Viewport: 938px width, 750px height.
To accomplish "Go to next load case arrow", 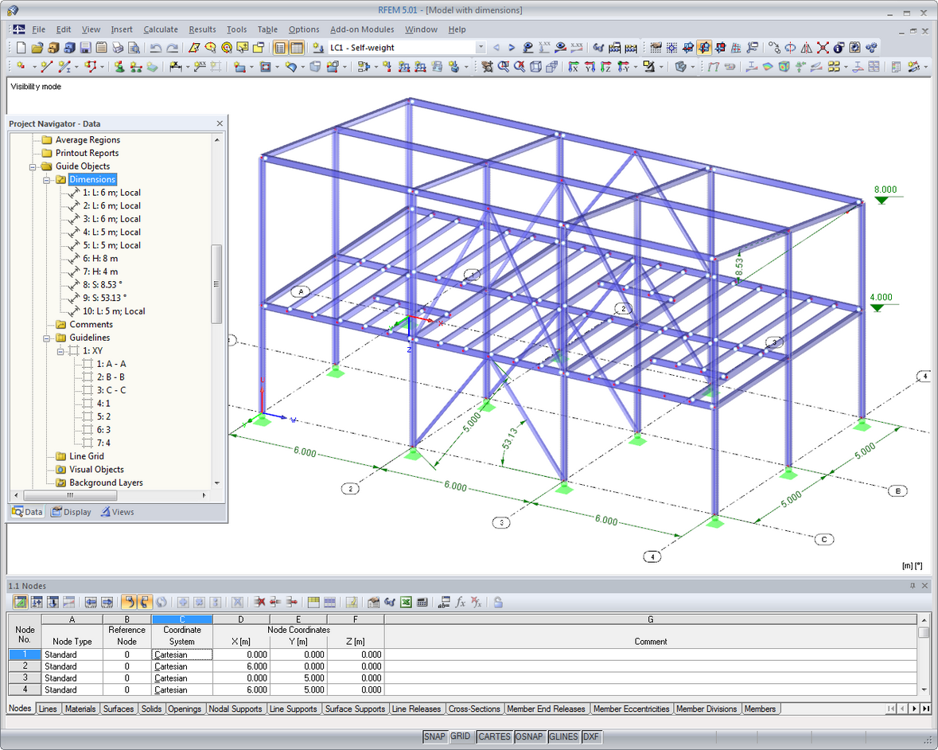I will [512, 47].
